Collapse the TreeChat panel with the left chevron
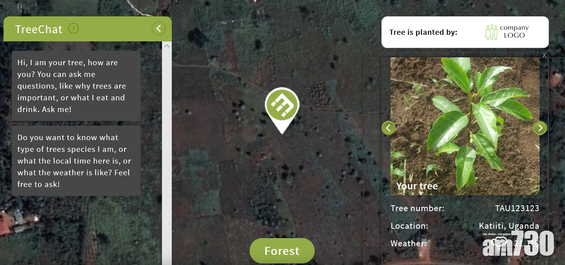This screenshot has height=265, width=565. 158,28
